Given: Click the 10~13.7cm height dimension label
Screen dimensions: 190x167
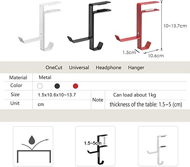Looking at the screenshot, I should 175,26.
